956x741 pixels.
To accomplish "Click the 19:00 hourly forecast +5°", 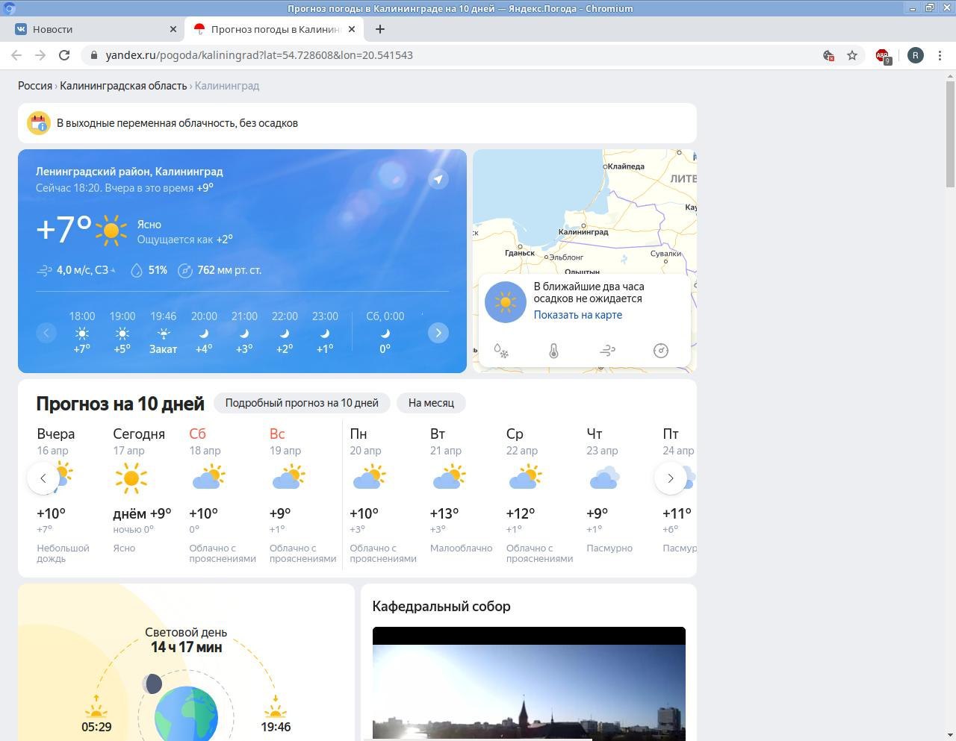I will [x=122, y=332].
